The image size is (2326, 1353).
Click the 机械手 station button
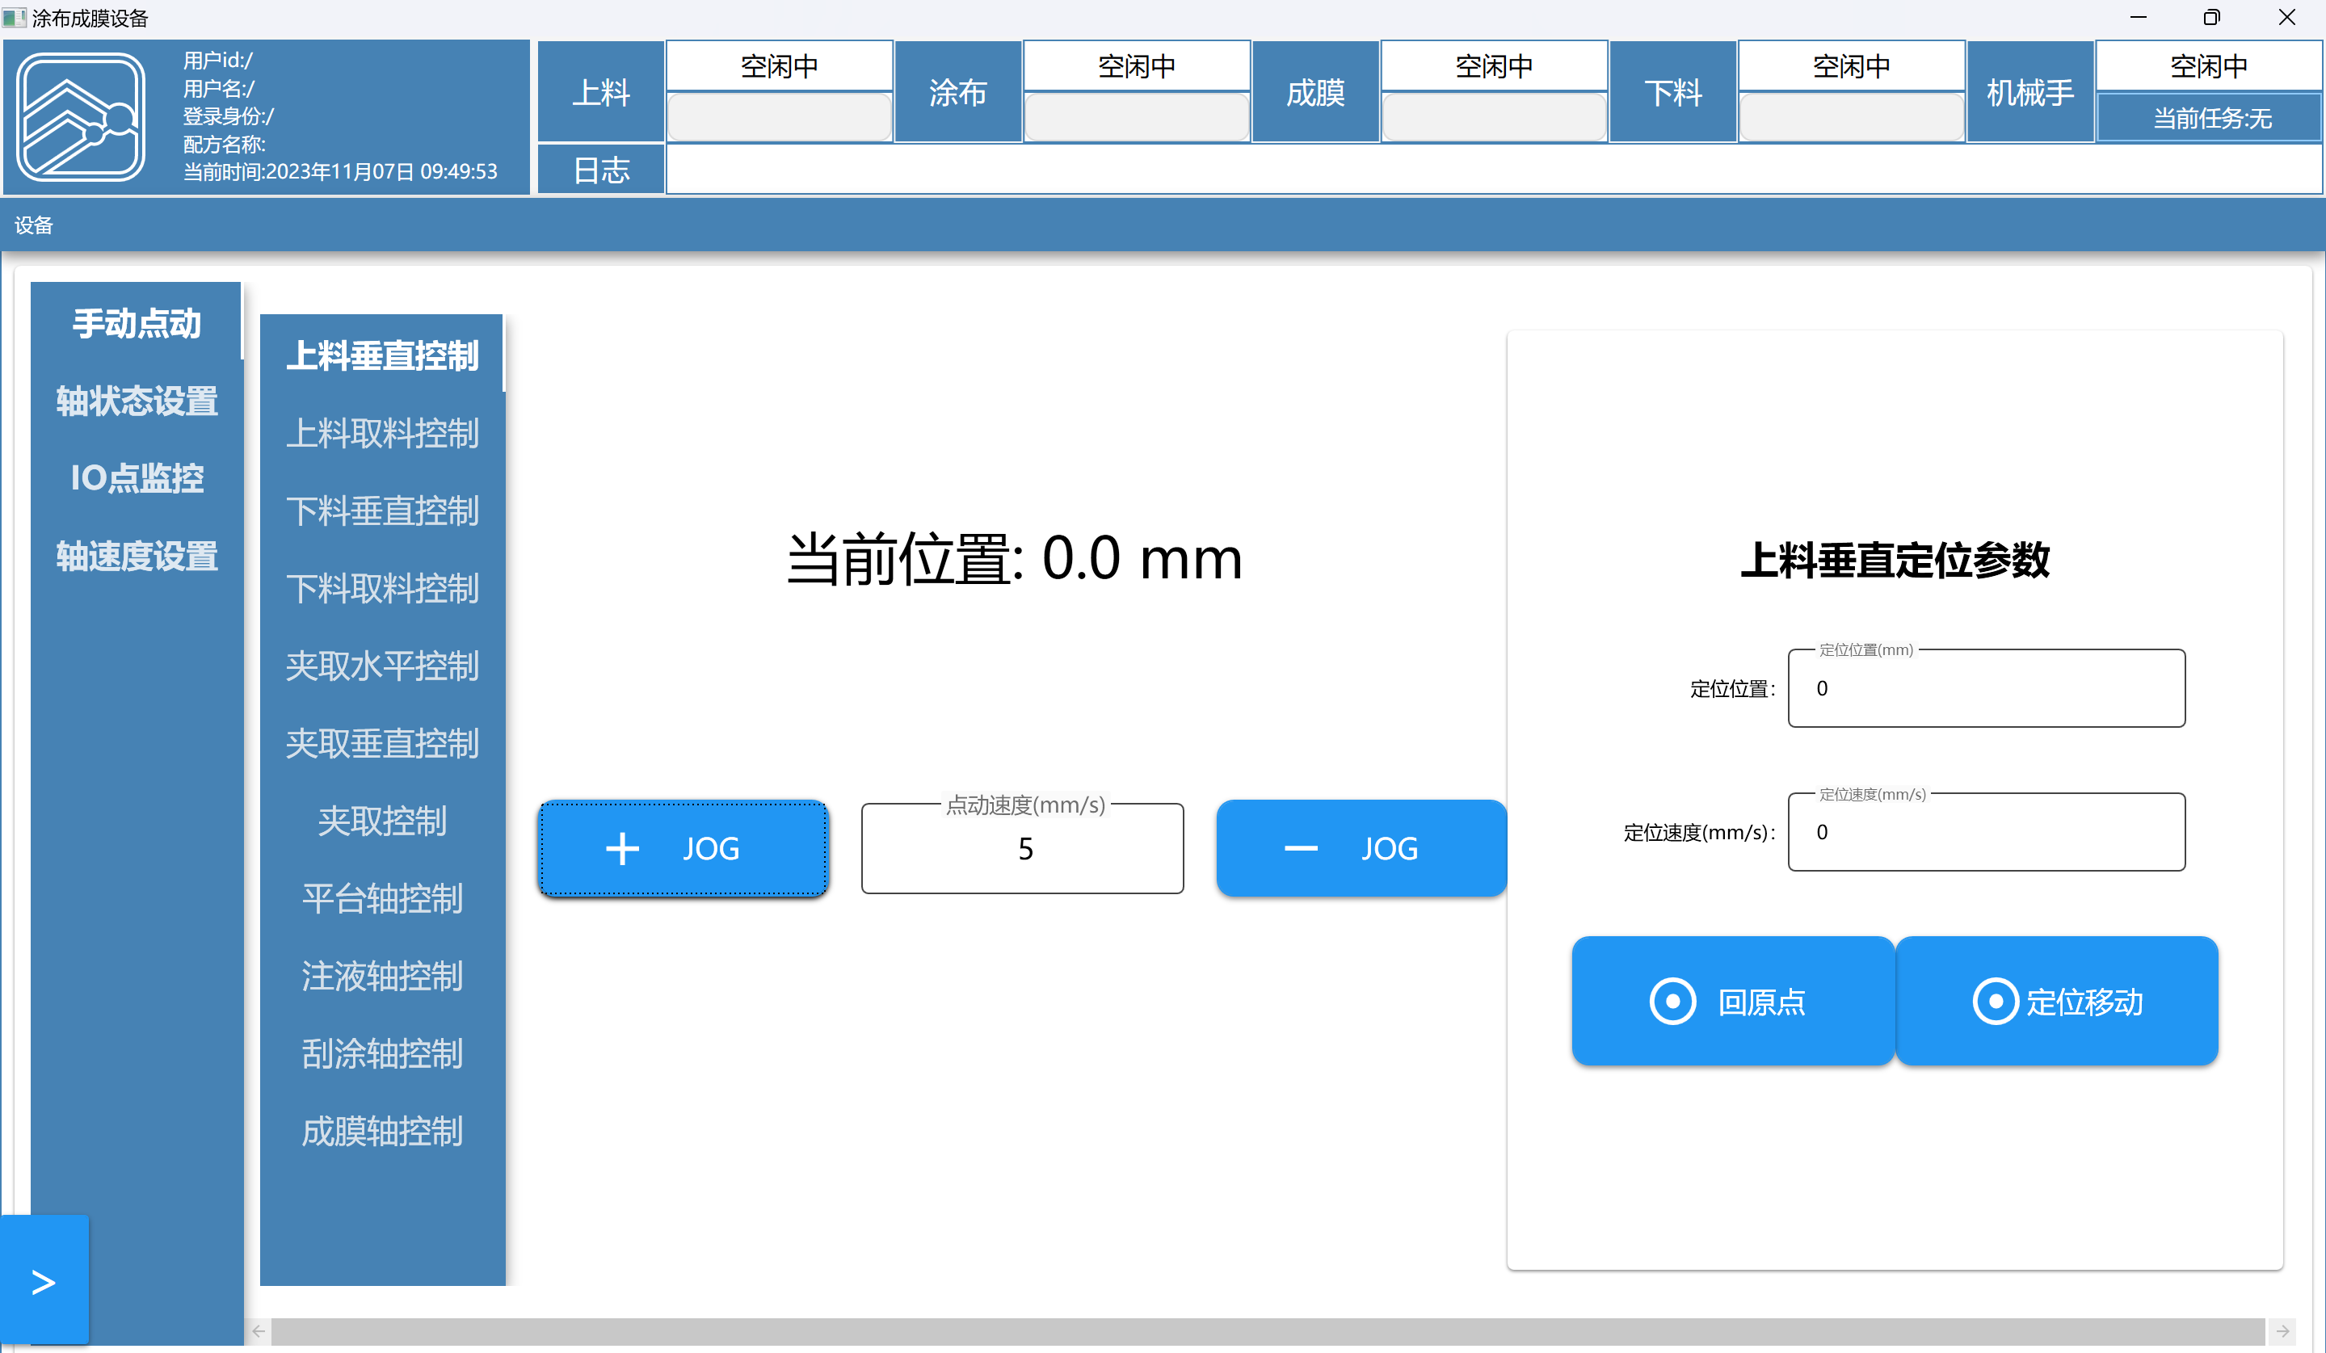(2029, 91)
